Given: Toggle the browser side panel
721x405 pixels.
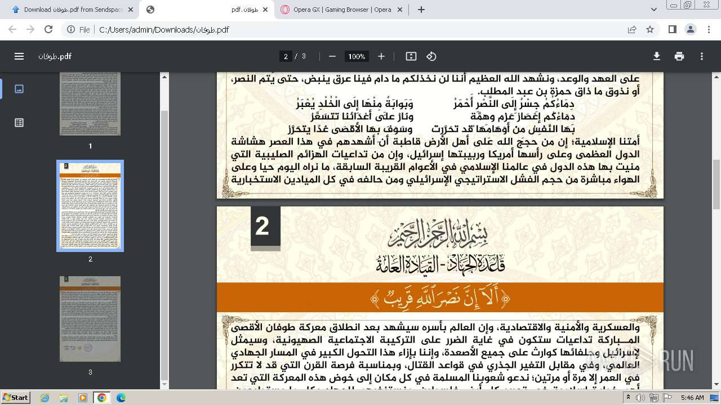Looking at the screenshot, I should (673, 30).
